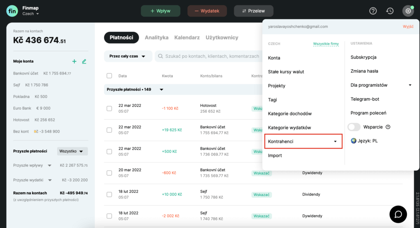The width and height of the screenshot is (420, 228).
Task: Select Euro Bank account in sidebar
Action: (32, 108)
